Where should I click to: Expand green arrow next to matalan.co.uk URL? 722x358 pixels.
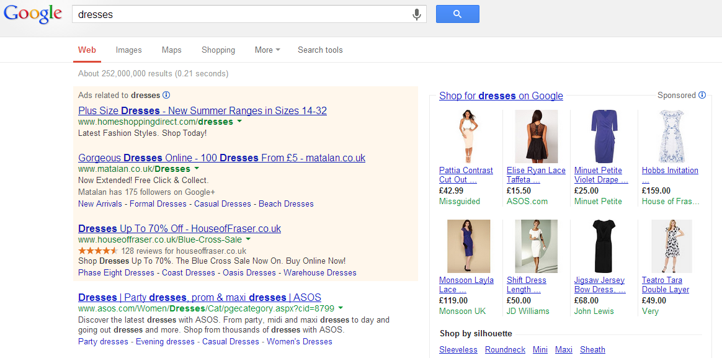197,168
